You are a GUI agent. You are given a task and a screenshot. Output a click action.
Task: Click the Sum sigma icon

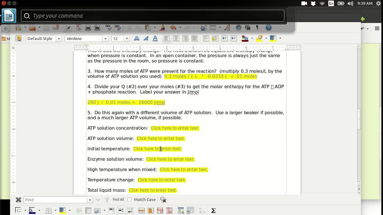tap(213, 211)
